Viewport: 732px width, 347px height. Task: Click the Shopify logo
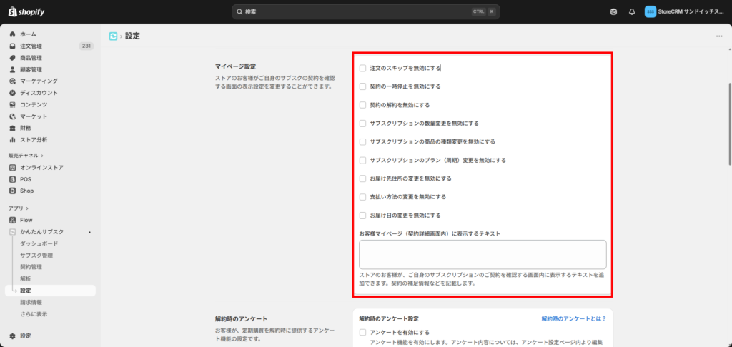26,11
